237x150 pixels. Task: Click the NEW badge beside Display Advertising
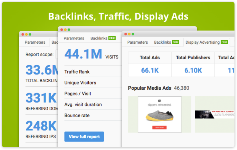pyautogui.click(x=224, y=42)
